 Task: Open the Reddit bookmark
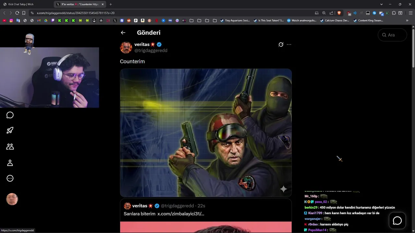tap(129, 20)
